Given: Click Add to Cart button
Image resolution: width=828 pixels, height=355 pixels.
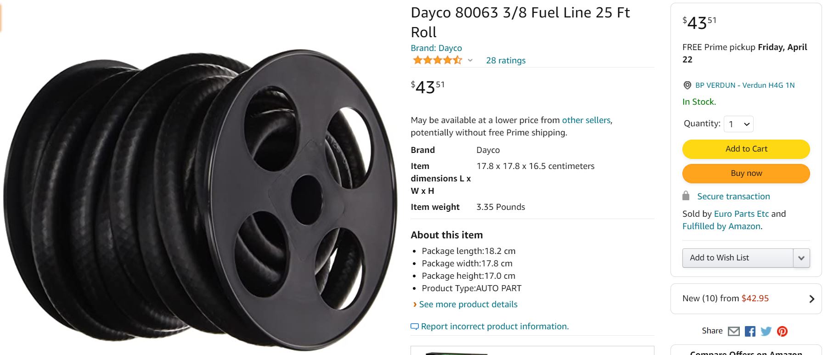Looking at the screenshot, I should click(x=746, y=149).
